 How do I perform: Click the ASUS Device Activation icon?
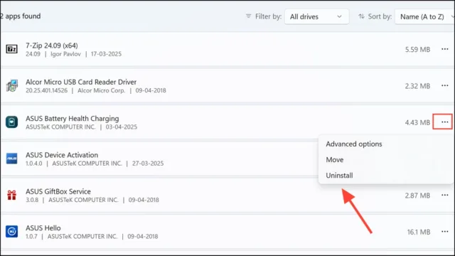coord(11,159)
